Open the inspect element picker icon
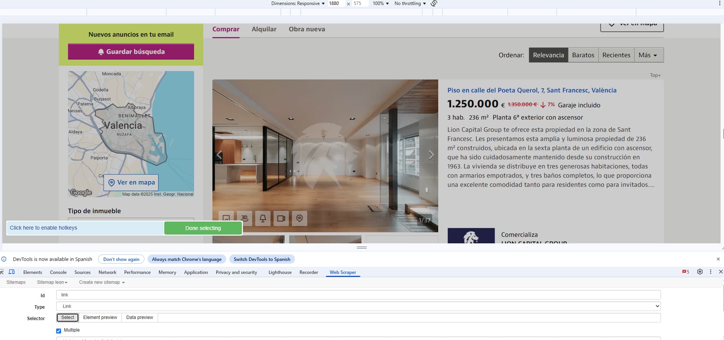 [x=2, y=272]
